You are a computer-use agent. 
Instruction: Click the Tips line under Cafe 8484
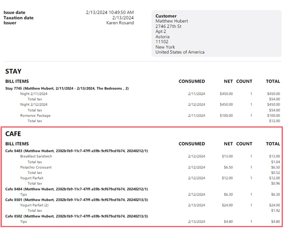[x=23, y=194]
